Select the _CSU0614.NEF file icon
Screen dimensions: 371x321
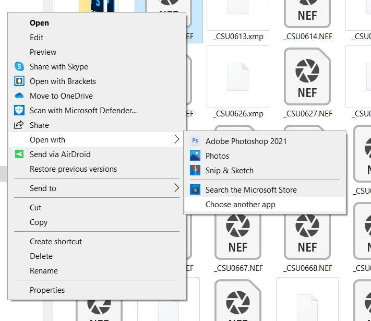pos(307,14)
